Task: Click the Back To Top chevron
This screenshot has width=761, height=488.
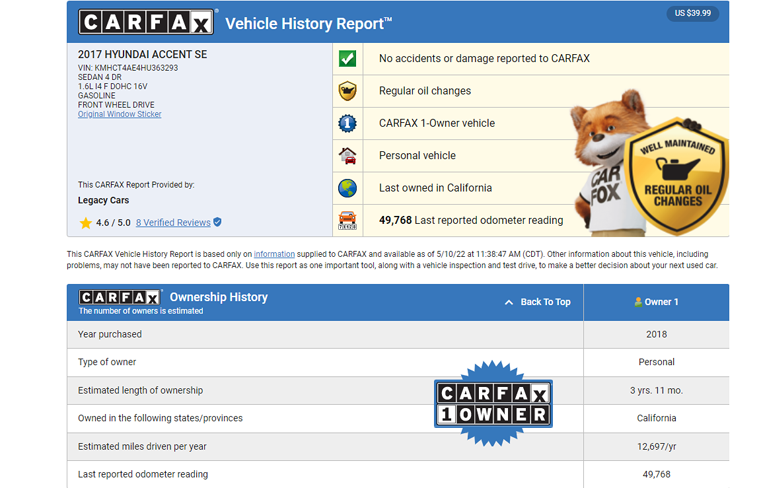Action: (x=509, y=302)
